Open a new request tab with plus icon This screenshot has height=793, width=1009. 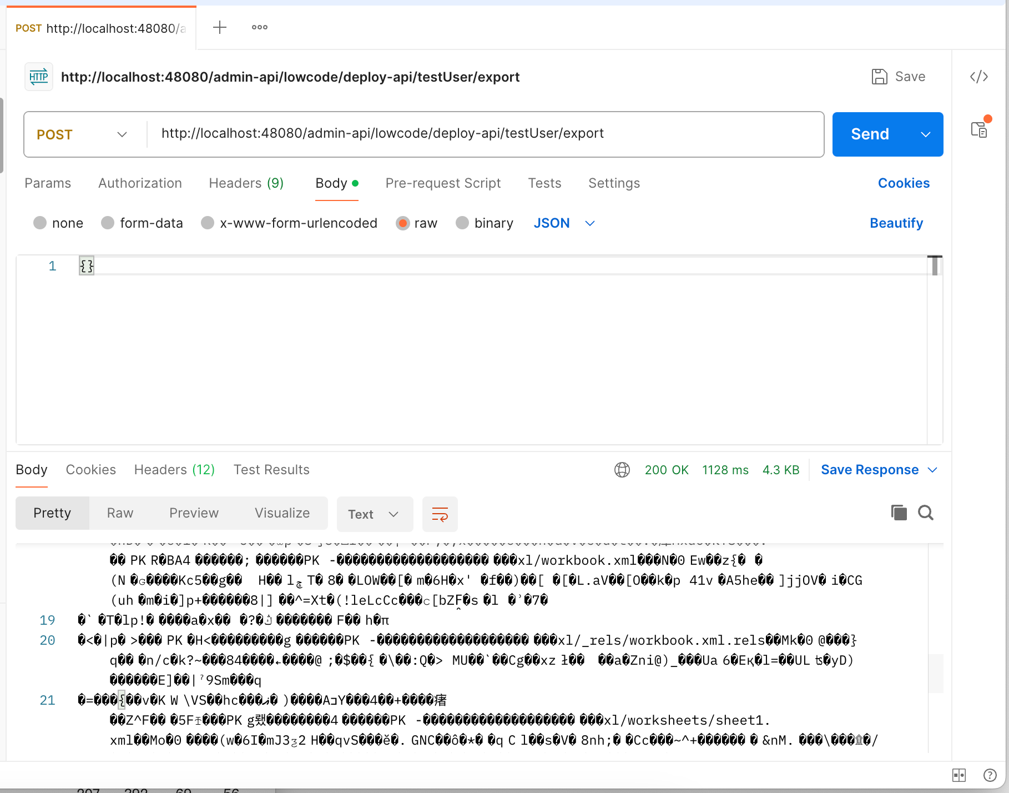(220, 27)
